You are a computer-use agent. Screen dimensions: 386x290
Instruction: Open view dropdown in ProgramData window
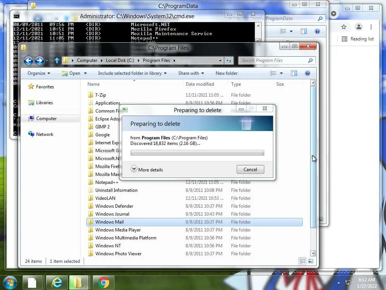(291, 31)
